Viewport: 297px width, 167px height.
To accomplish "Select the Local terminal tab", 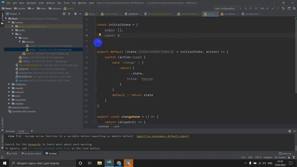I will tap(21, 131).
